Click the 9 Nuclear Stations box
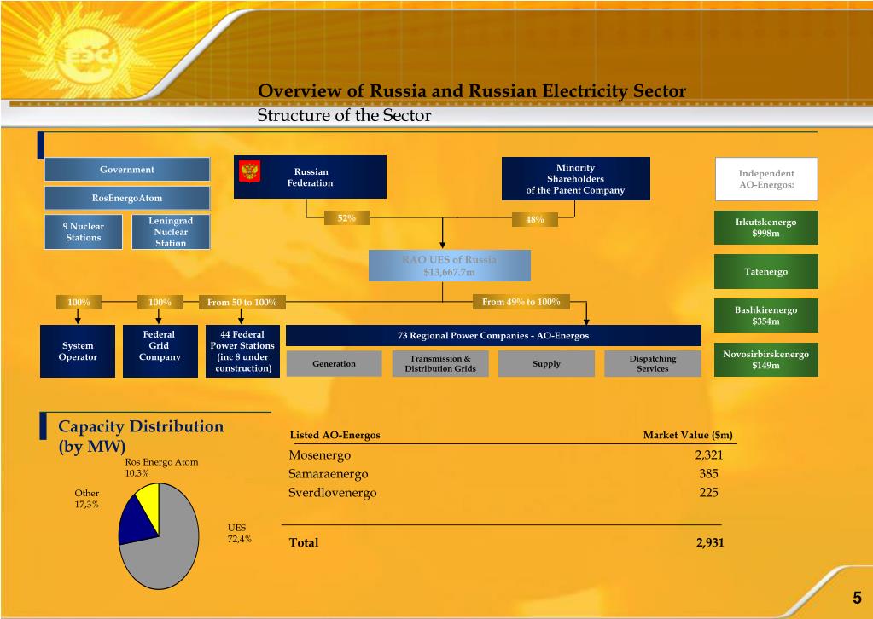 (x=84, y=232)
